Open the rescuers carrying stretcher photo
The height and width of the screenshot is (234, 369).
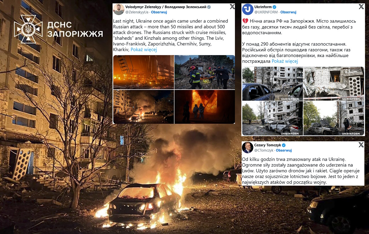pos(204,72)
